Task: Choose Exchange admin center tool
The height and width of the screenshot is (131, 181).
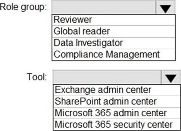Action: tap(117, 90)
